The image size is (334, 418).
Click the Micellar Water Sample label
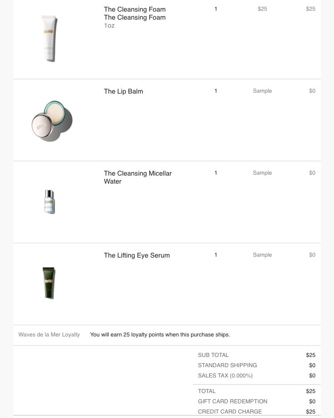[262, 173]
